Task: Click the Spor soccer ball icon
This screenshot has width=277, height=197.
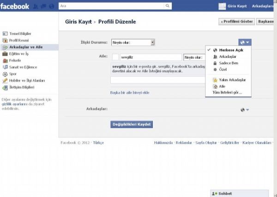Action: 5,74
